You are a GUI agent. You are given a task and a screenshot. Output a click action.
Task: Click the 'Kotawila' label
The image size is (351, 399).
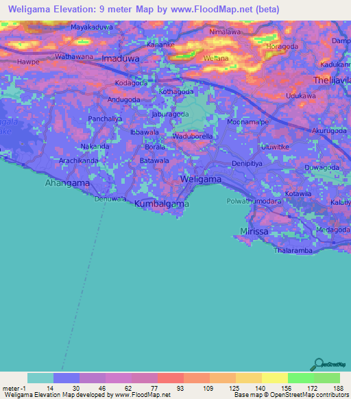(x=298, y=193)
